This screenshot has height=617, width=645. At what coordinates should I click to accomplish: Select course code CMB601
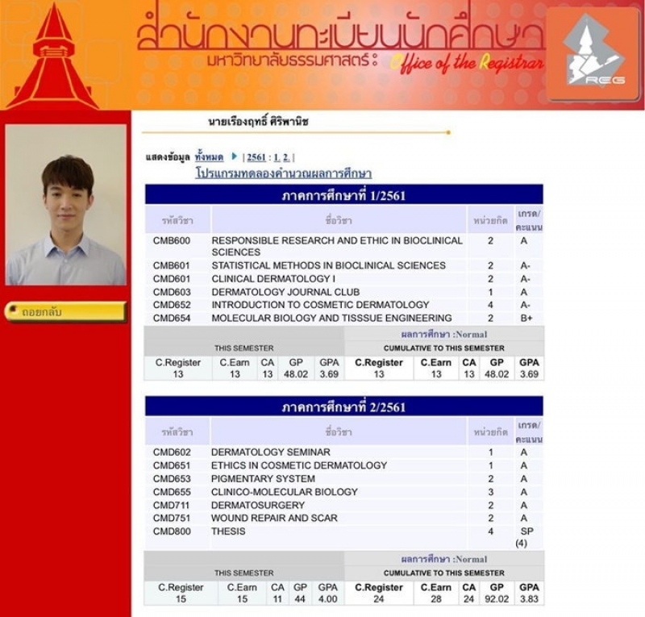(x=172, y=265)
